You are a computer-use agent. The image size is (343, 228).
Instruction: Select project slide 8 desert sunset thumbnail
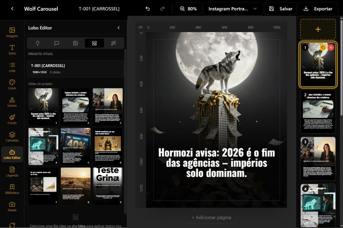[x=75, y=186]
